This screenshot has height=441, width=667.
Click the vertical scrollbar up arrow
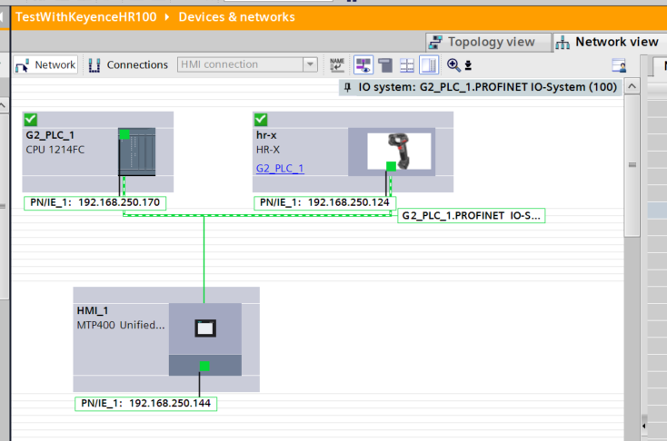point(632,86)
